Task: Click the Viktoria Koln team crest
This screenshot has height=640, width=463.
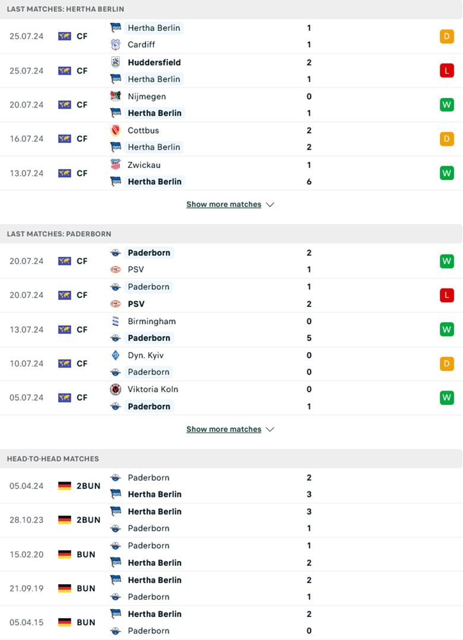Action: click(x=116, y=389)
